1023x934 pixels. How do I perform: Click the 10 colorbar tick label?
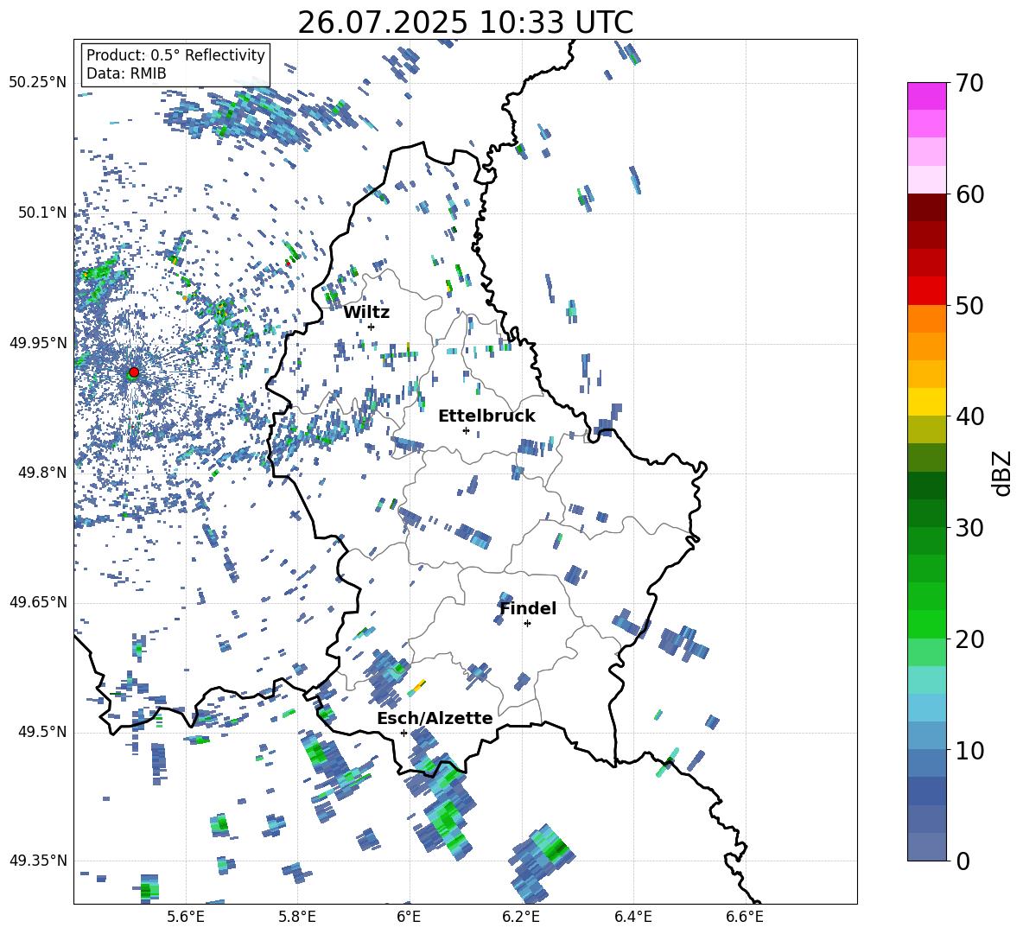point(969,750)
